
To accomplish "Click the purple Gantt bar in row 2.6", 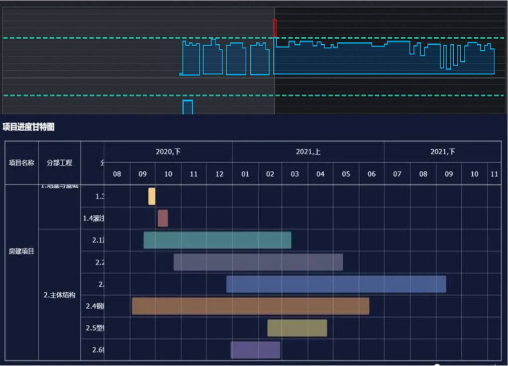I will (x=255, y=350).
